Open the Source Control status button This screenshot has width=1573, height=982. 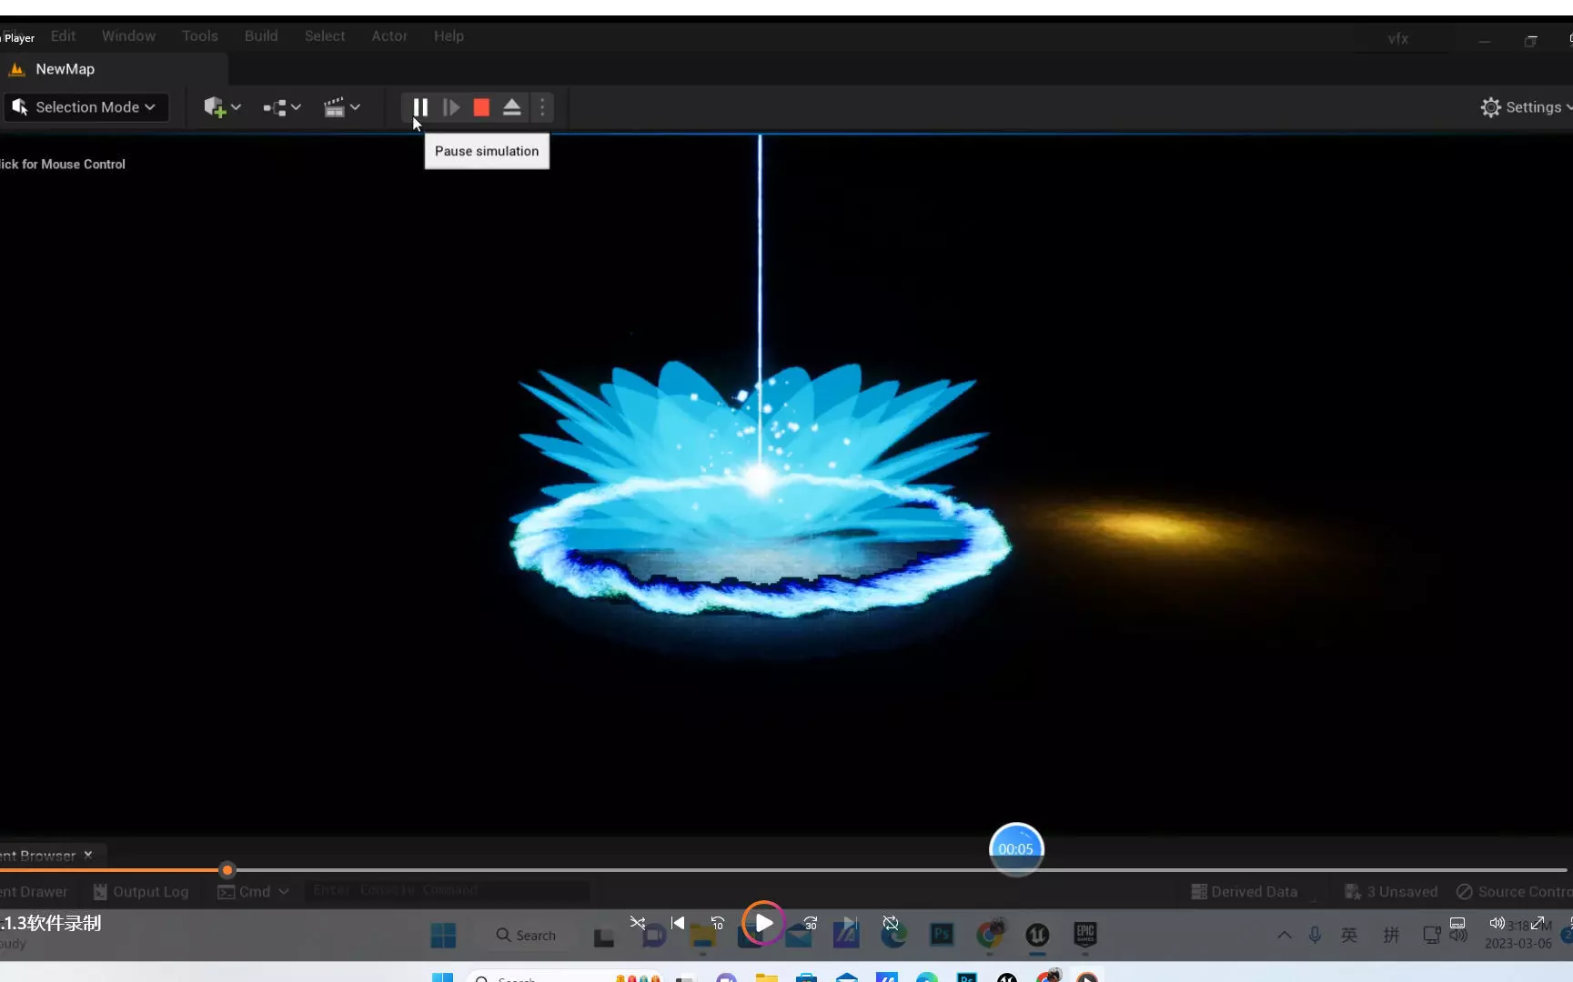coord(1514,892)
